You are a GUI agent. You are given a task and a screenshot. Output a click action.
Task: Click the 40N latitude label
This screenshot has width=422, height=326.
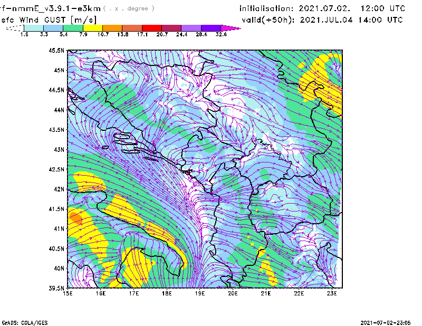(x=59, y=269)
